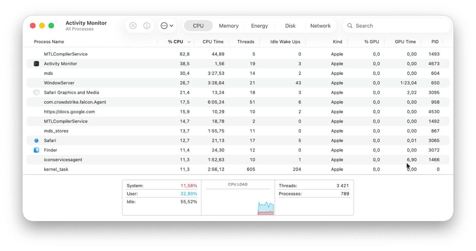
Task: Select the MTLCompilerService row with PID 1492
Action: 238,121
